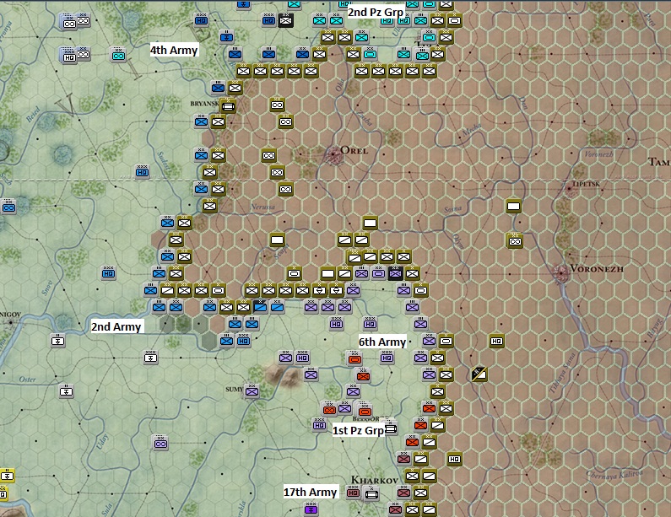The height and width of the screenshot is (517, 671).
Task: Select the Soviet HQ counter south of Kharkov-front HQ line near Chernaya Kalitva
Action: [x=454, y=460]
